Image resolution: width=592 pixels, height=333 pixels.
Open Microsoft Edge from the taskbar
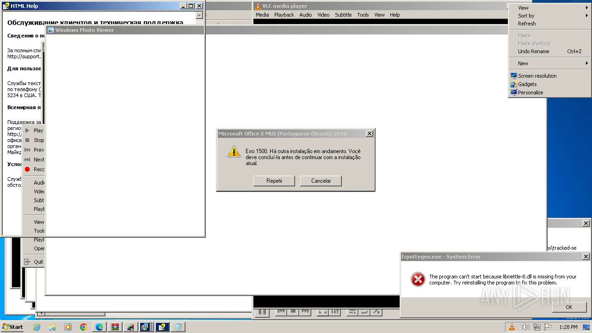pos(99,327)
